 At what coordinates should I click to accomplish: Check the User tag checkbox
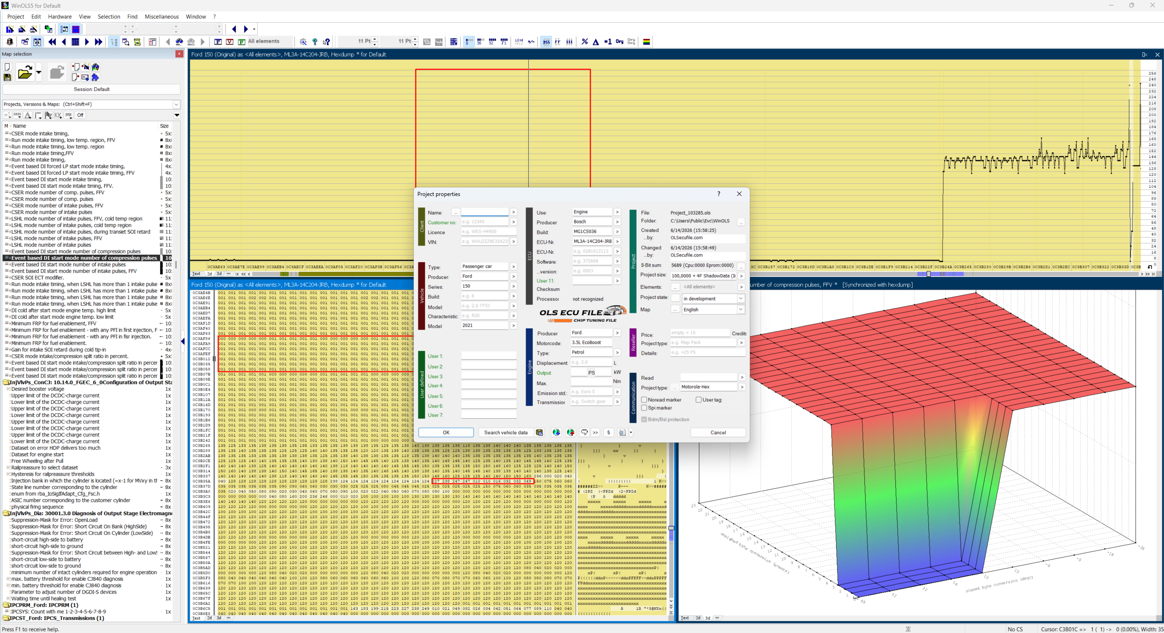click(x=699, y=400)
